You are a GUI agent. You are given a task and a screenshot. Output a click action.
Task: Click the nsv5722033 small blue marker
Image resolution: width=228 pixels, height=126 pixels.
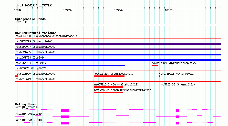click(160, 87)
